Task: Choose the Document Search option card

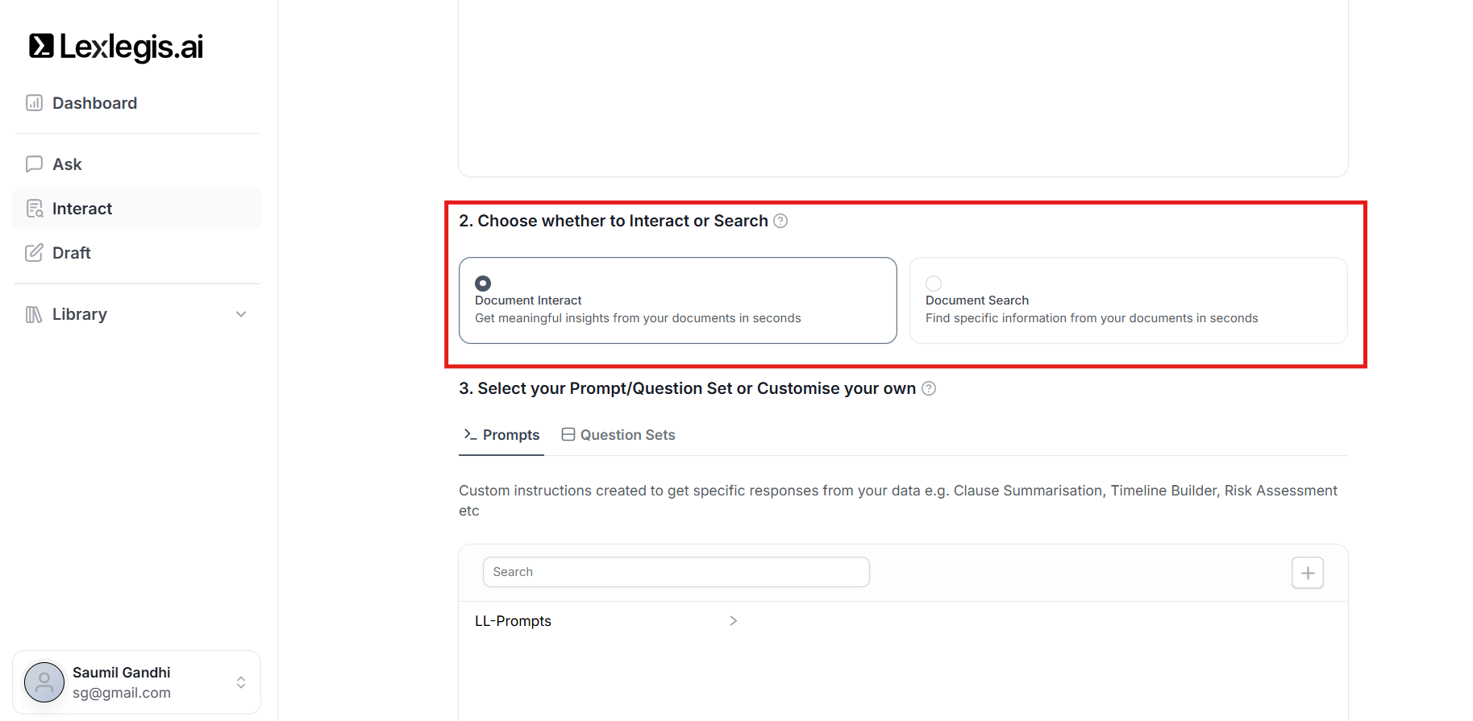Action: pos(1127,309)
